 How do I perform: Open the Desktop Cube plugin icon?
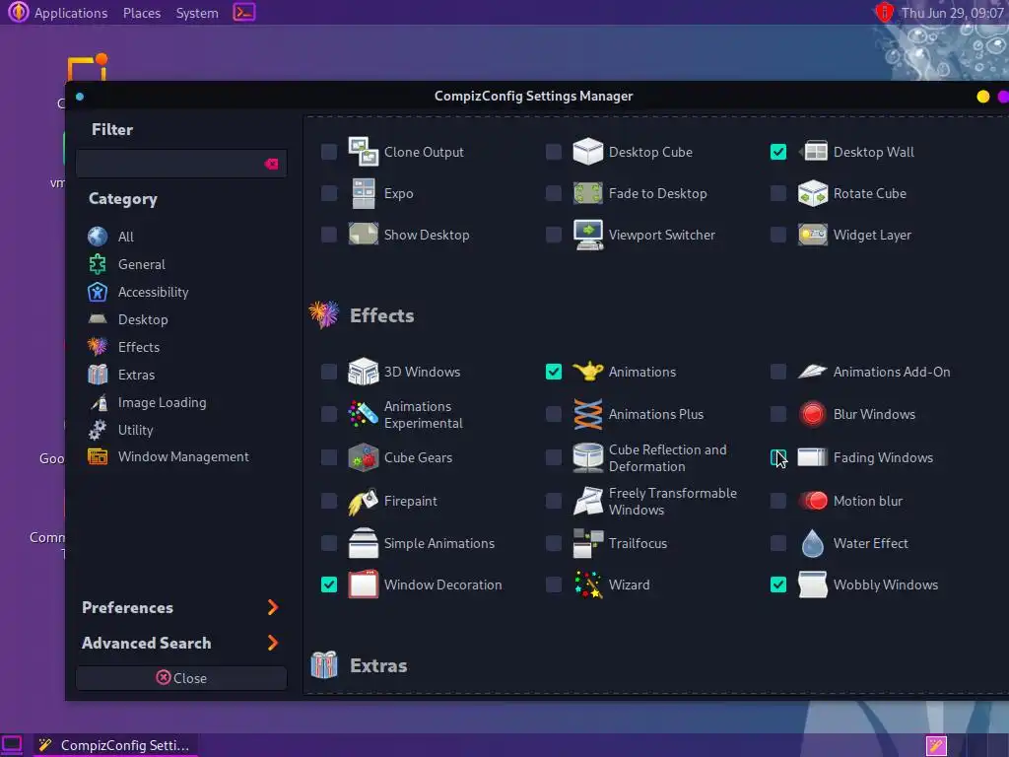pos(587,152)
